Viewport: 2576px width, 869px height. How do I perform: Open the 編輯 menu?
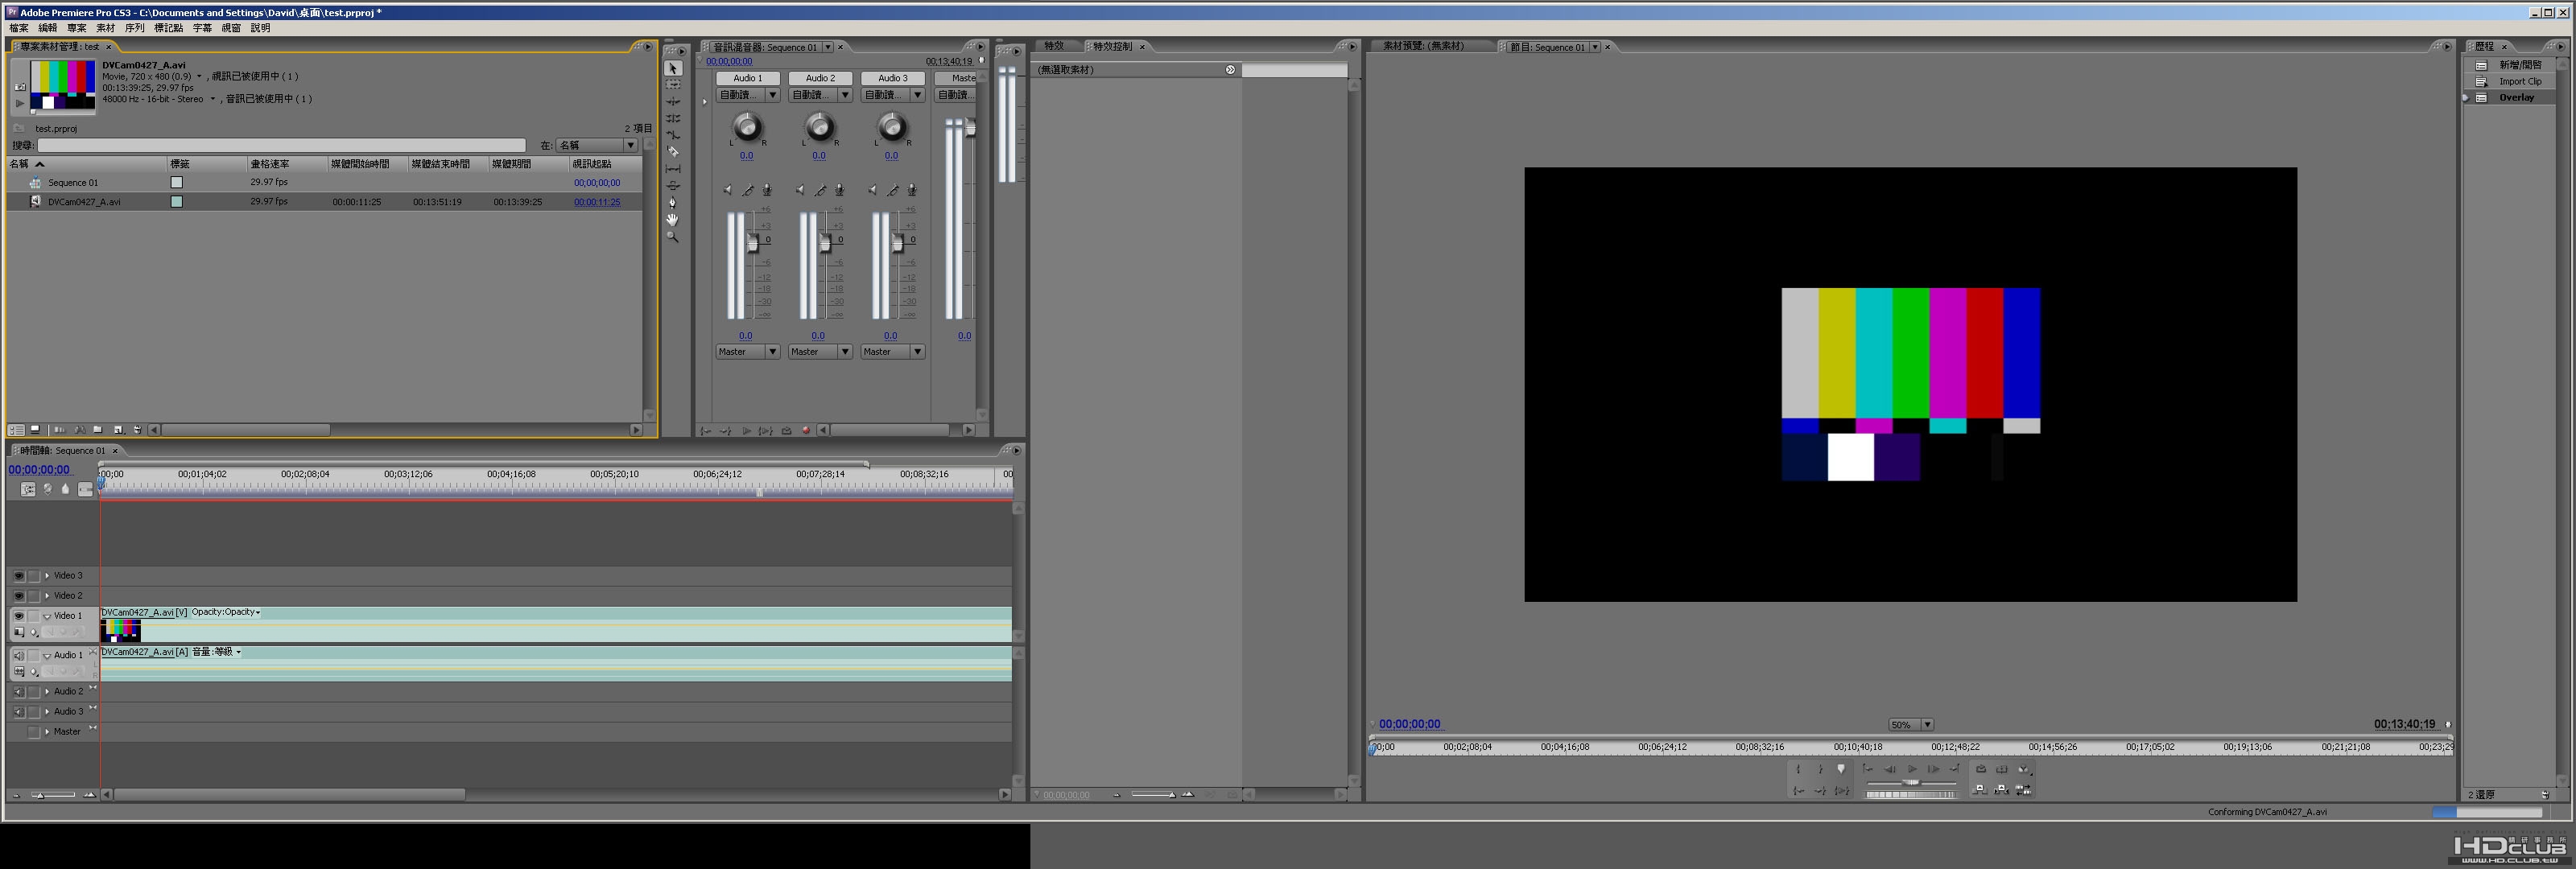48,28
